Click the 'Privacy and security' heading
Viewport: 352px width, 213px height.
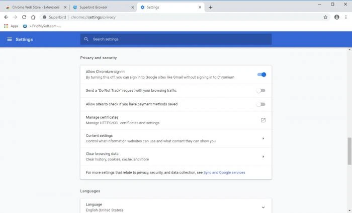point(99,58)
